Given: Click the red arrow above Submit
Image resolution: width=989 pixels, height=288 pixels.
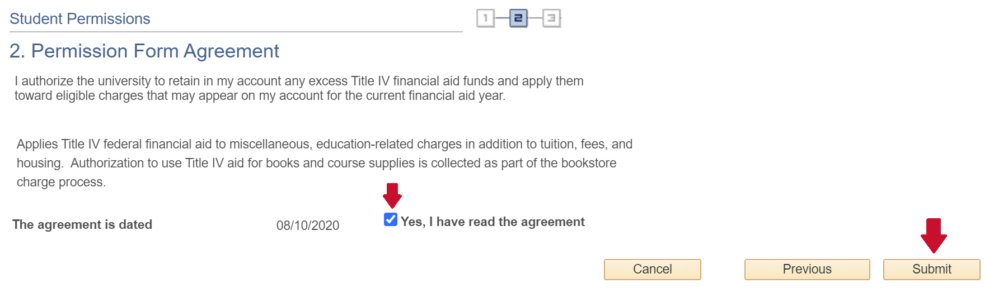Looking at the screenshot, I should tap(933, 236).
